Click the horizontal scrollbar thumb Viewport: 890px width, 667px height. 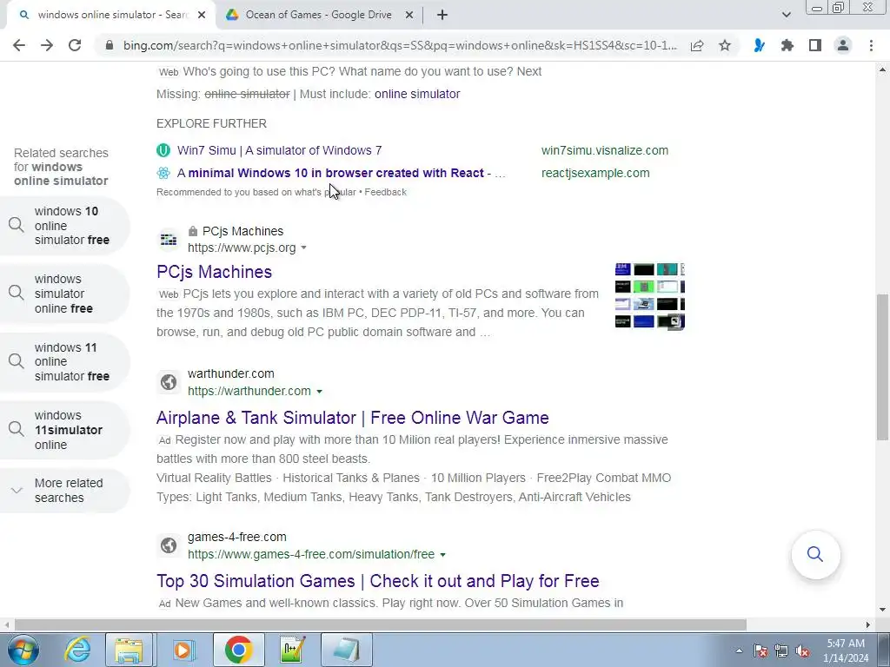tap(381, 624)
